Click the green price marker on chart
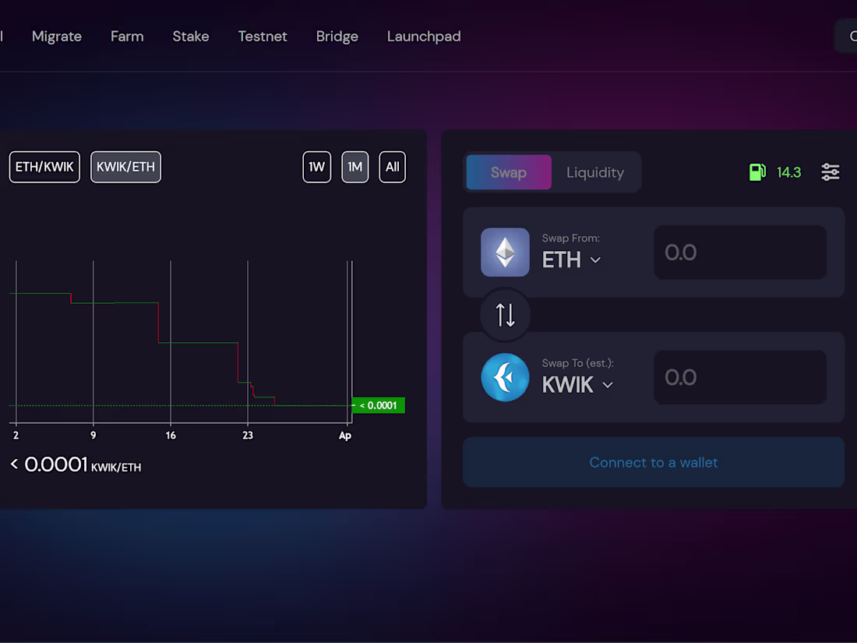857x643 pixels. [378, 405]
